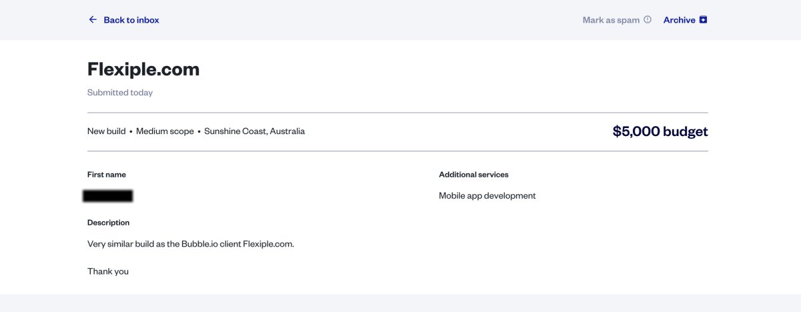The image size is (801, 312).
Task: Click Mark as spam
Action: [611, 20]
